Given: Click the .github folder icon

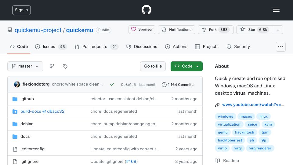Looking at the screenshot, I should (x=15, y=99).
